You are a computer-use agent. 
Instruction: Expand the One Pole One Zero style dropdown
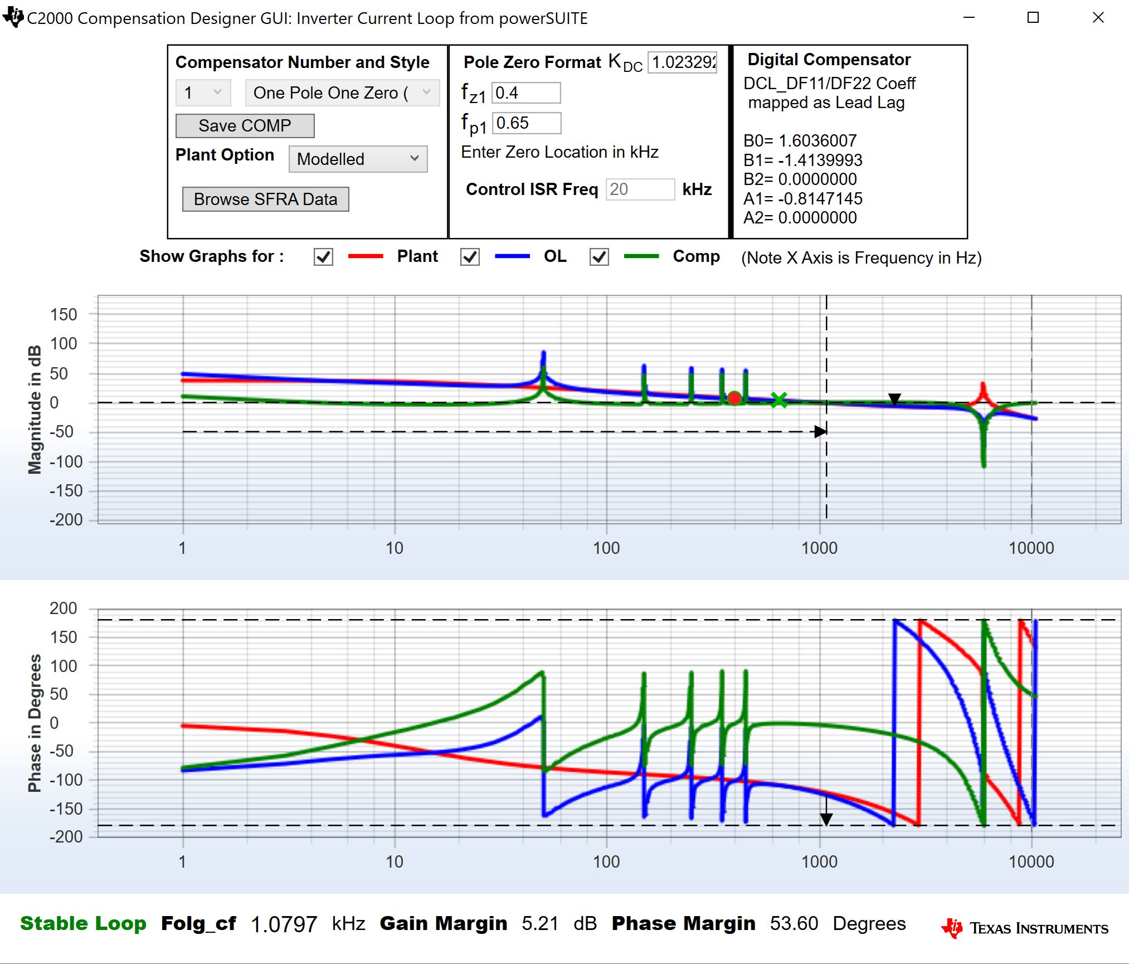(342, 92)
